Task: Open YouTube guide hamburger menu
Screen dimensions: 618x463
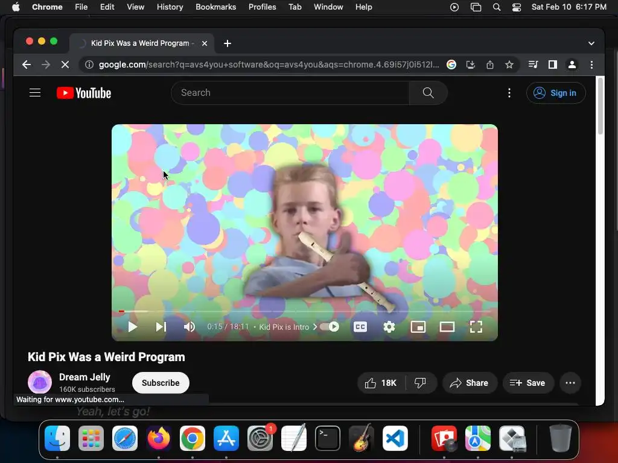Action: tap(35, 93)
